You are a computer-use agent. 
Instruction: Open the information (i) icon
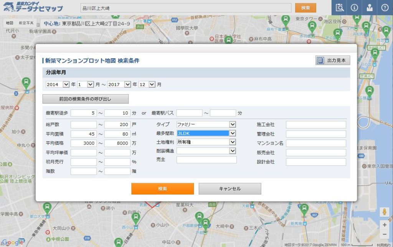click(x=354, y=8)
